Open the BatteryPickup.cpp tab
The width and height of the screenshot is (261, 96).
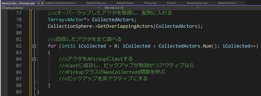click(96, 3)
